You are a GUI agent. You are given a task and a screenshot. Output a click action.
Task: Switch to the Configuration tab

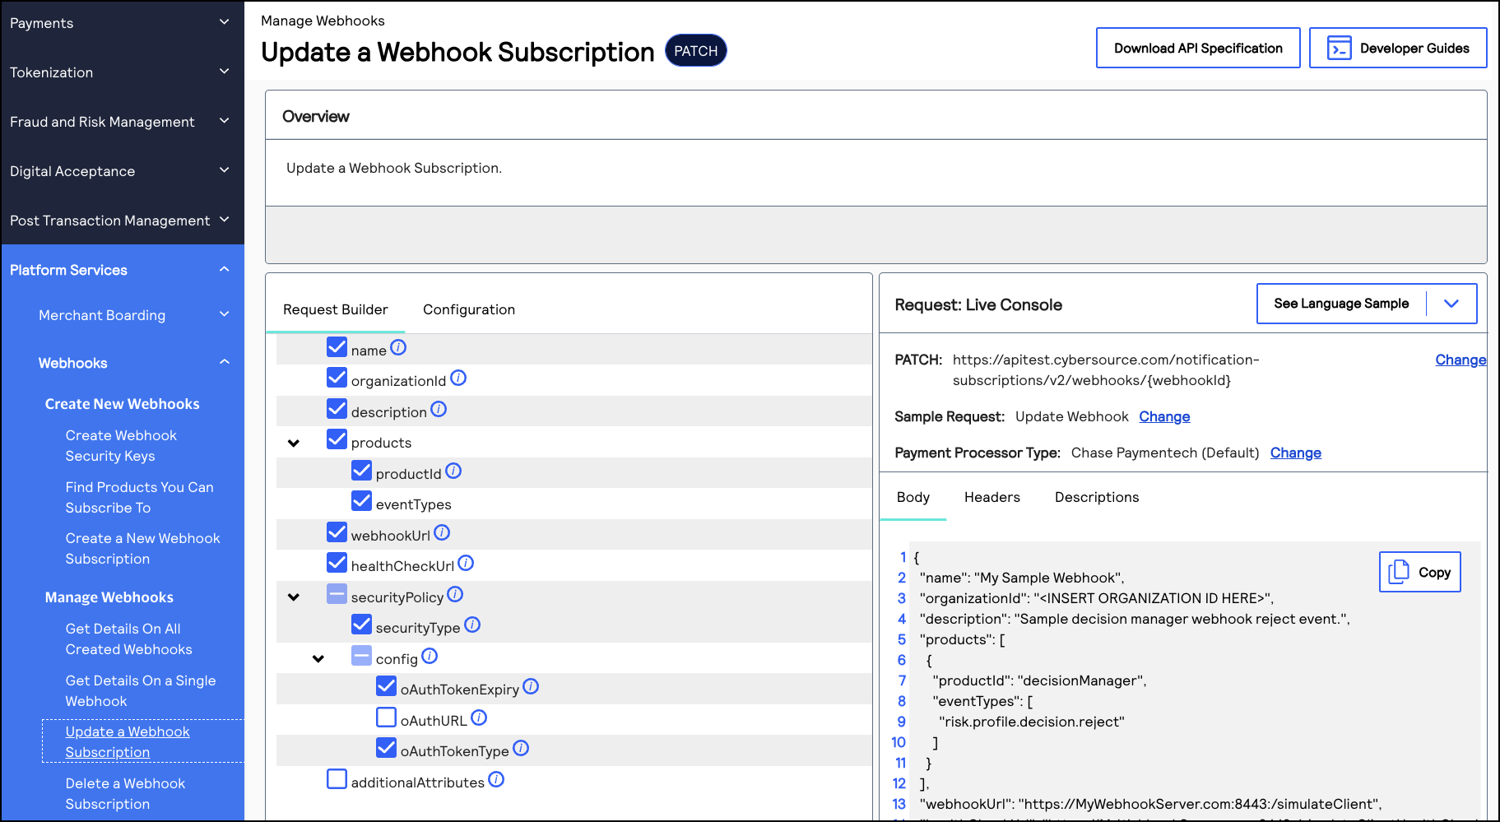468,309
